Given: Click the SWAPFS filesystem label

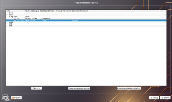Looking at the screenshot, I should (46, 18).
